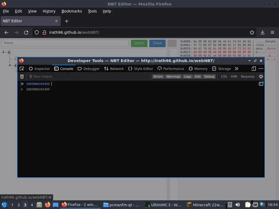
Task: Click the Firefox reload page icon
Action: tap(26, 33)
